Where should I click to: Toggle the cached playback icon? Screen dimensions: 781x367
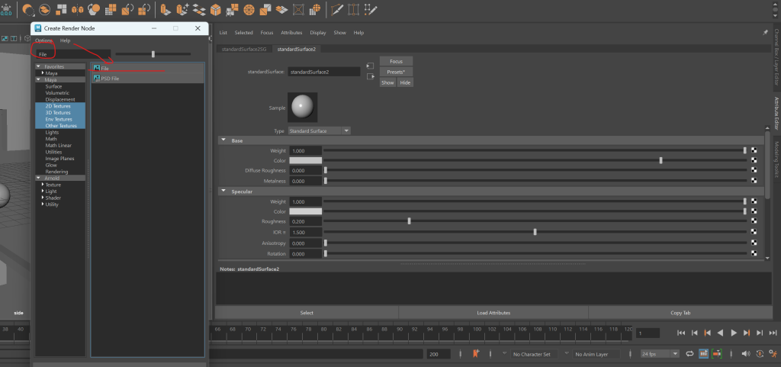pyautogui.click(x=703, y=354)
